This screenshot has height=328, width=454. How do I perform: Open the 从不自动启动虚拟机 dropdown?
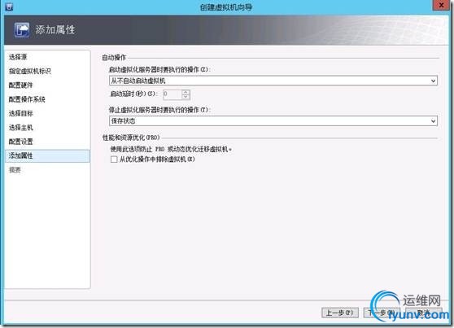[273, 81]
